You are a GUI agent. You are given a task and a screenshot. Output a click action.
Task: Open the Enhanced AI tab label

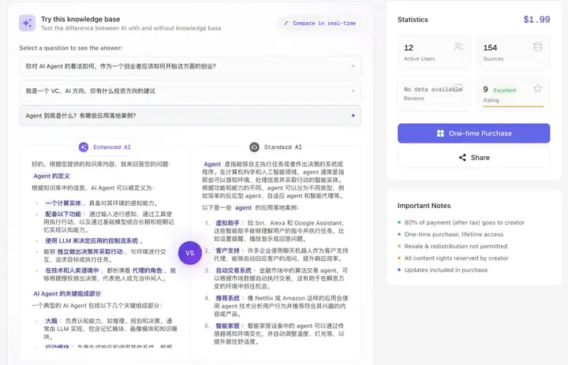[111, 147]
